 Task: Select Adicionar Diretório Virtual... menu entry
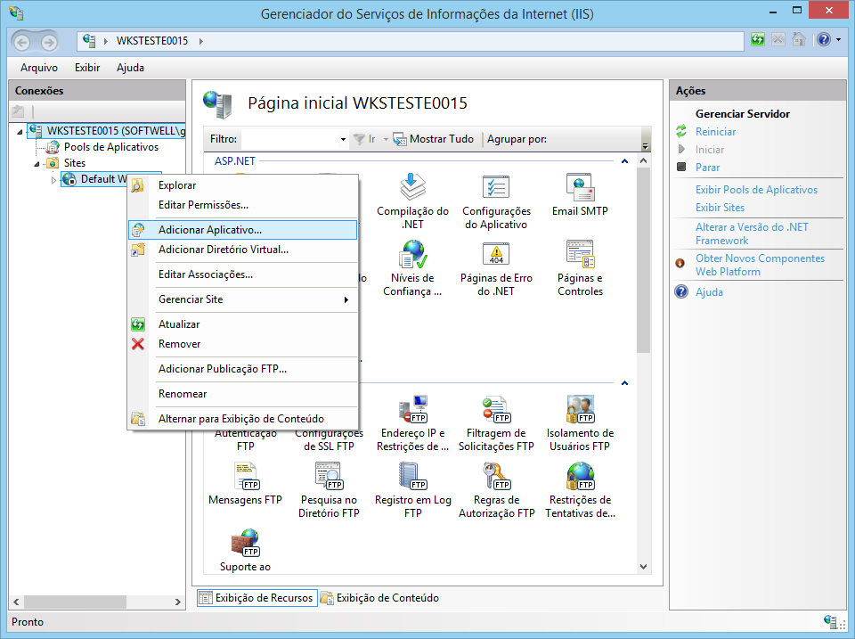223,250
